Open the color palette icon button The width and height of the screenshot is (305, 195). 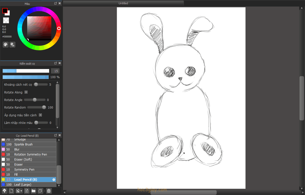pos(6,44)
